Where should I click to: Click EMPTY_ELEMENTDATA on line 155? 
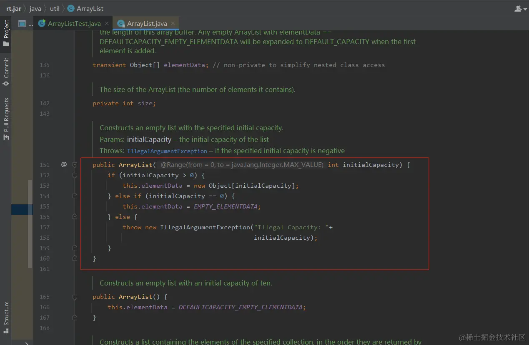pos(226,206)
